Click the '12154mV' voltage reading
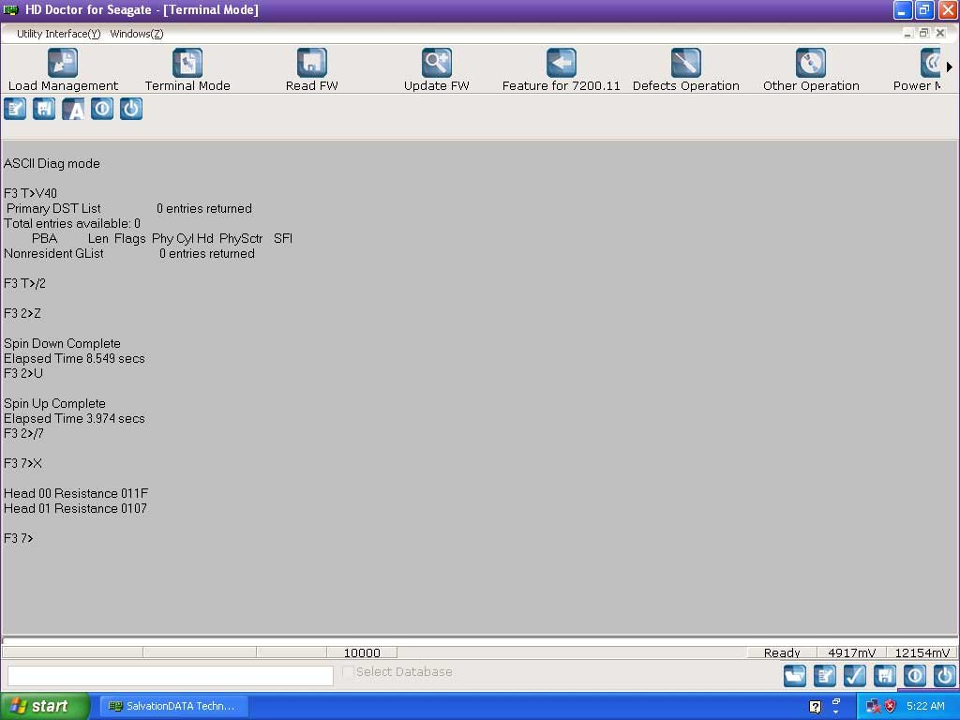 pos(922,652)
